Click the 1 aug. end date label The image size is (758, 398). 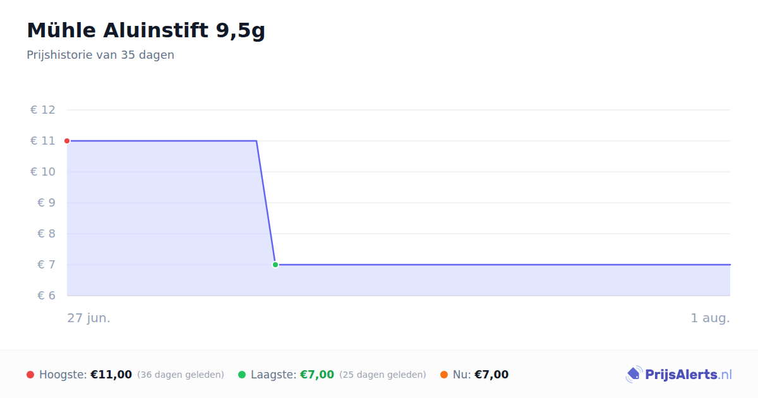click(x=710, y=318)
